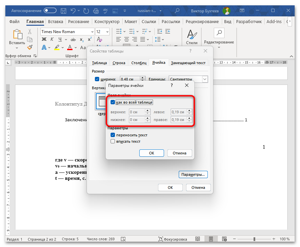Click the Read Mode status bar icon
This screenshot has height=247, width=300.
[x=198, y=239]
